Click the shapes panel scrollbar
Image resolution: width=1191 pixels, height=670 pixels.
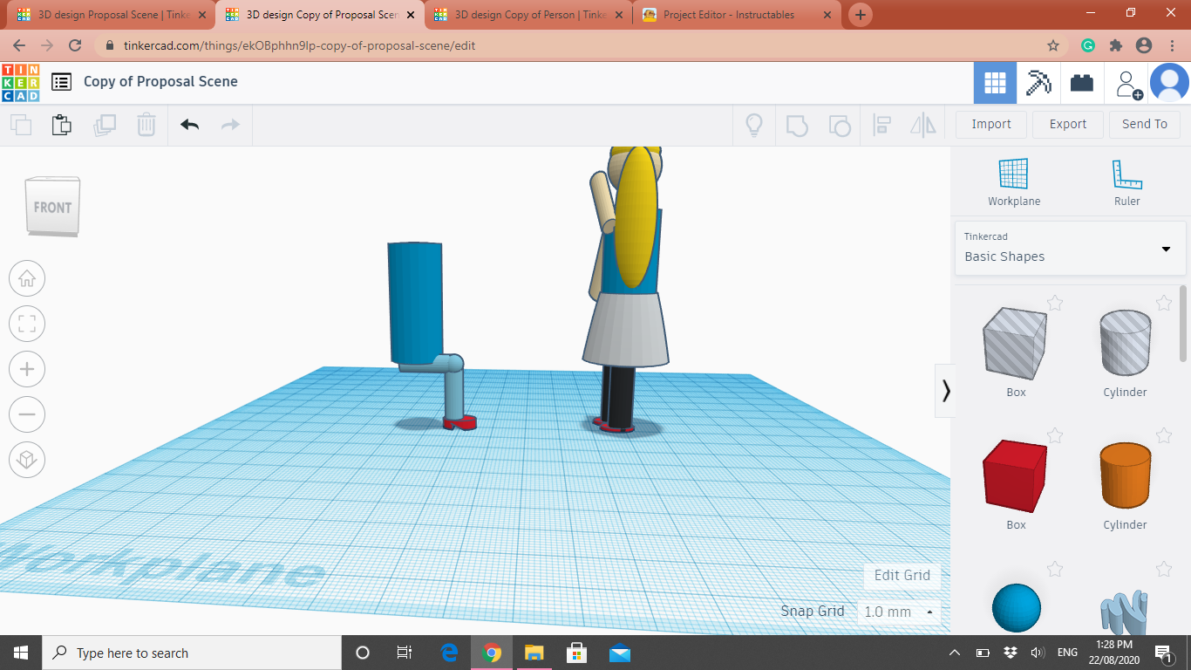pyautogui.click(x=1183, y=323)
